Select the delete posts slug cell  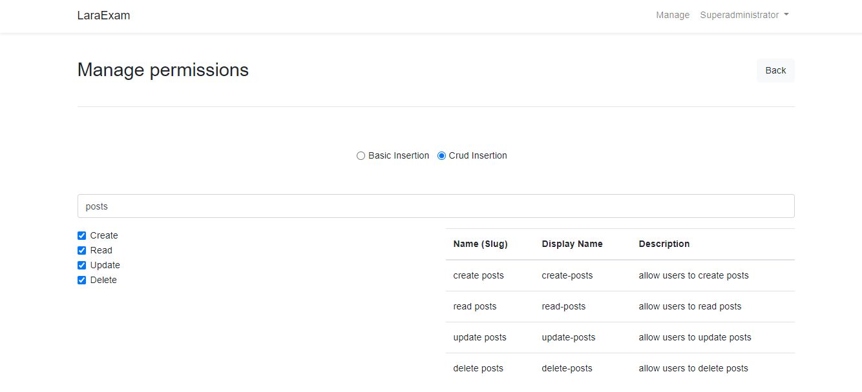click(x=478, y=368)
